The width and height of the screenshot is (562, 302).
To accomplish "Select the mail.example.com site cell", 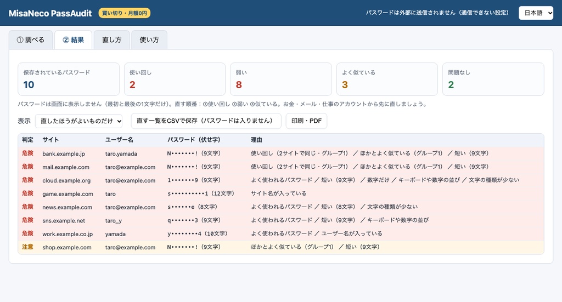I will tap(66, 167).
